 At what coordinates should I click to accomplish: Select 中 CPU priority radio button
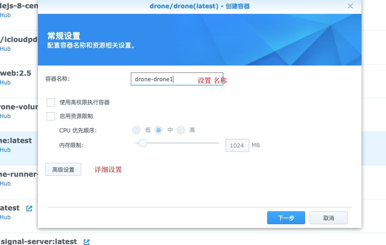click(159, 130)
